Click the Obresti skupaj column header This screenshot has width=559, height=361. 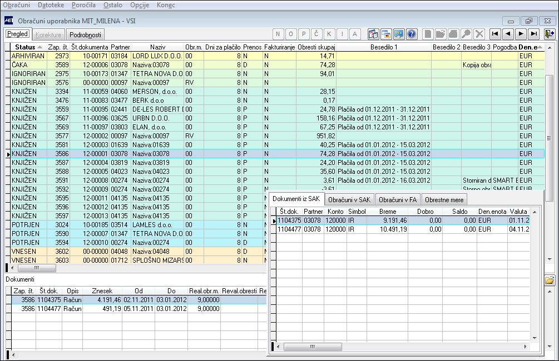tap(316, 47)
